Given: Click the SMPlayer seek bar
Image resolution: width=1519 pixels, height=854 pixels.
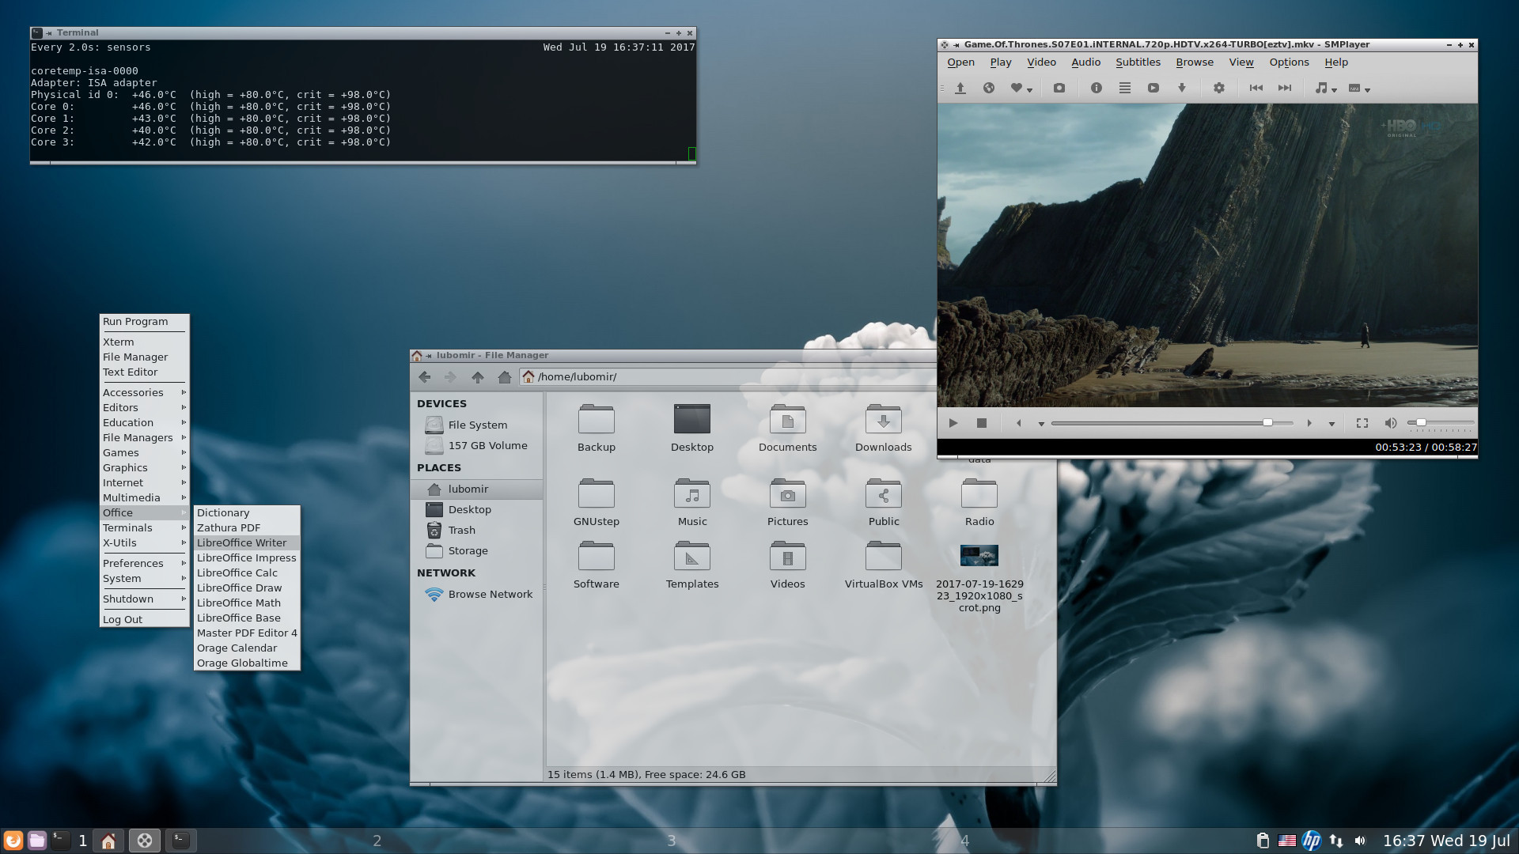Looking at the screenshot, I should [x=1172, y=423].
